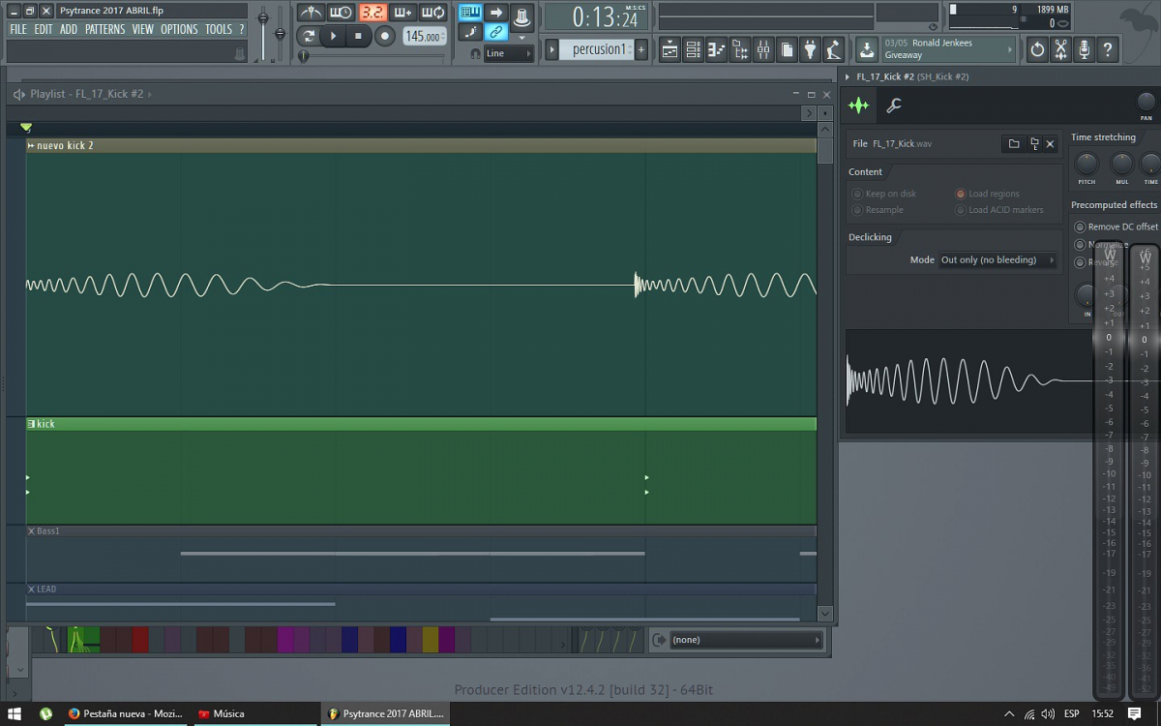Open the Line snap dropdown
Screen dimensions: 1161x726
point(509,54)
